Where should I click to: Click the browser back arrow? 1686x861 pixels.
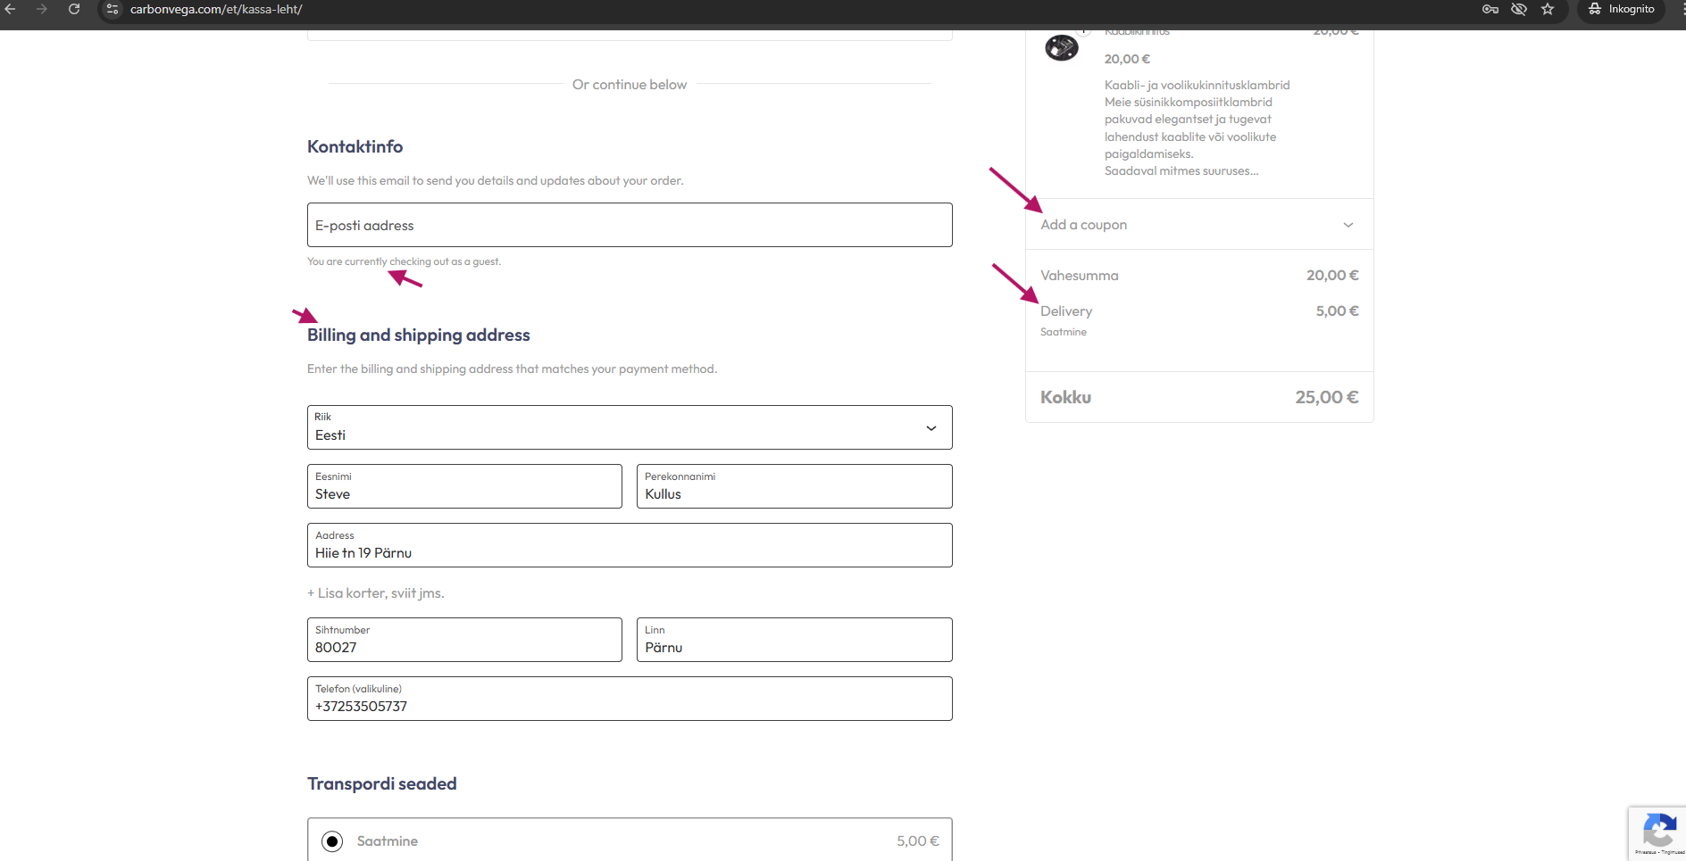tap(11, 9)
